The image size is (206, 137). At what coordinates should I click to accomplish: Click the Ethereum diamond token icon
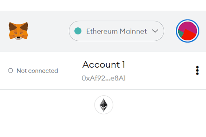(x=103, y=105)
